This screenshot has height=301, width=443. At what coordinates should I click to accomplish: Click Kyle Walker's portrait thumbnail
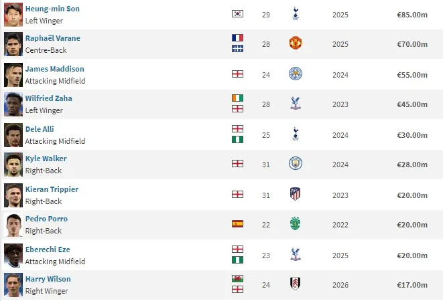coord(13,164)
